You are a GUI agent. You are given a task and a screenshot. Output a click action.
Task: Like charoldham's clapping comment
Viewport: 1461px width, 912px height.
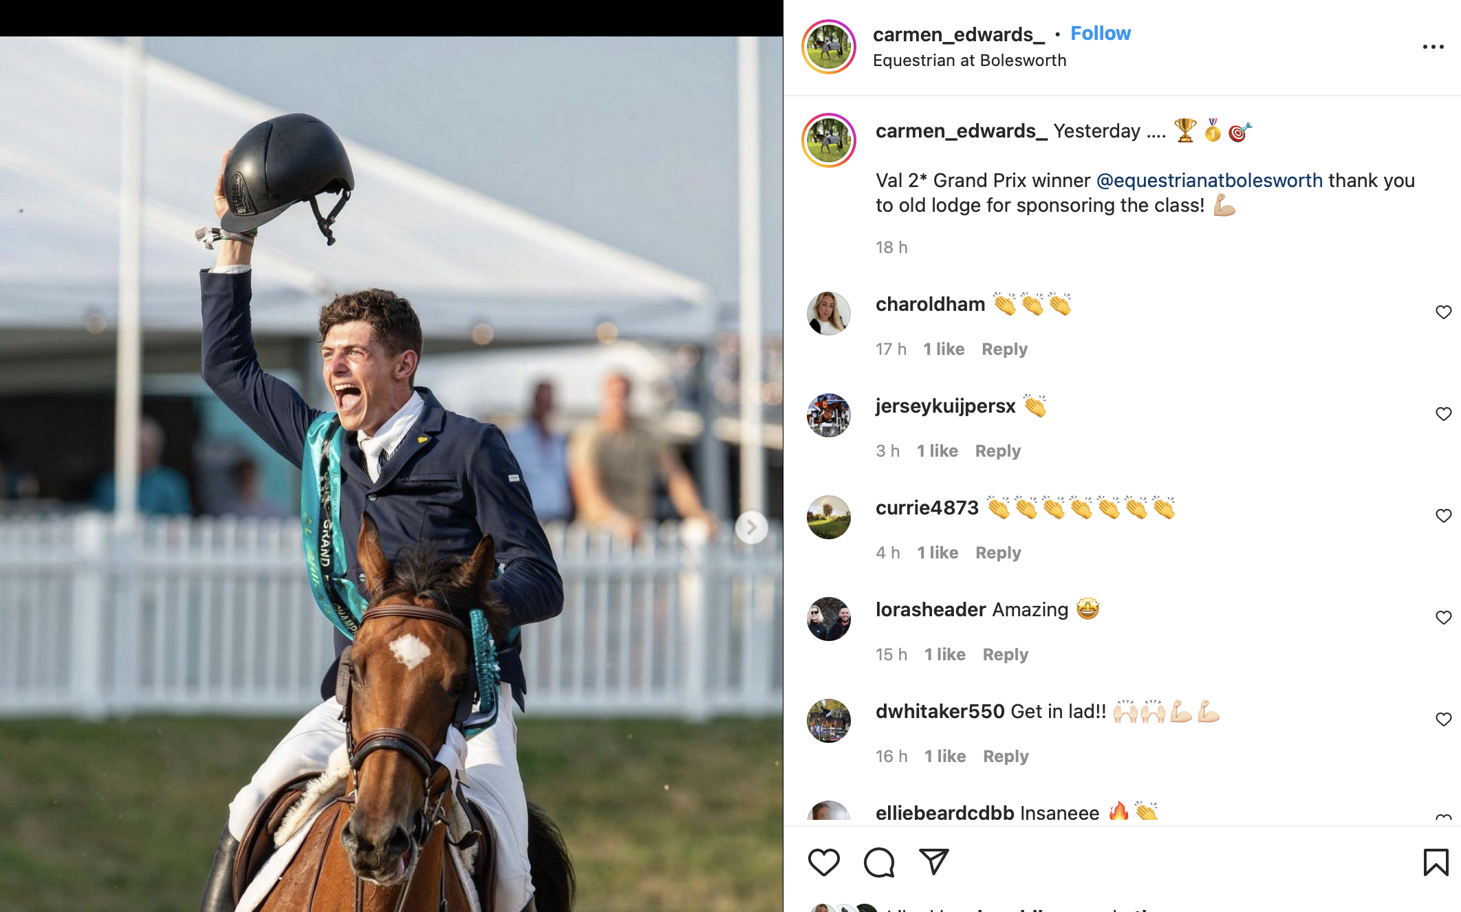1443,312
